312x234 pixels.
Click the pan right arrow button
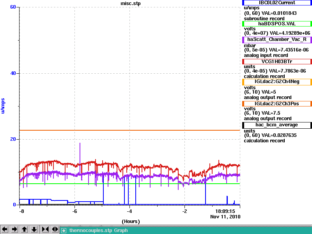pos(14,229)
